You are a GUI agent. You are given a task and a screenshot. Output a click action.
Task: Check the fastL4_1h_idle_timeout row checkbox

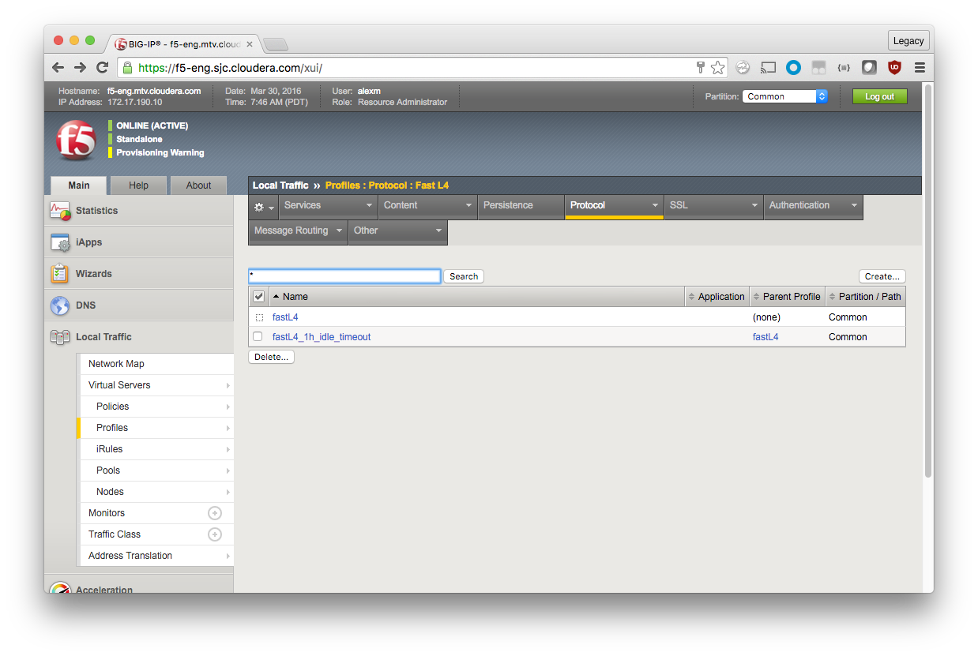click(x=258, y=336)
